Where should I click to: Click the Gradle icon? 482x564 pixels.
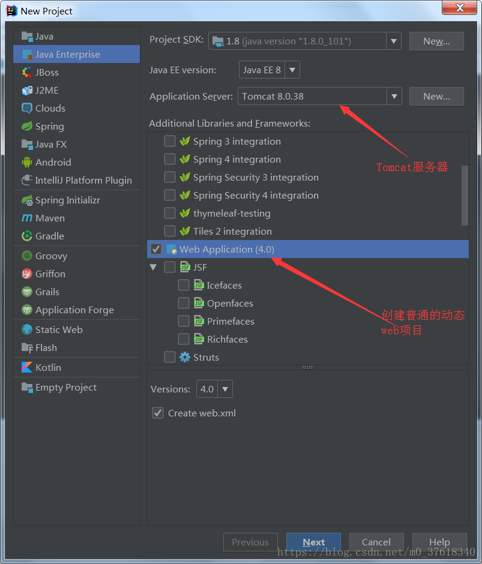click(x=27, y=236)
